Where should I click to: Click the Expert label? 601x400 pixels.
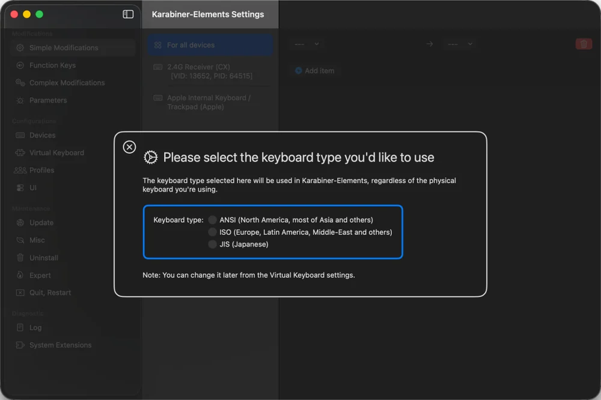[x=40, y=276]
